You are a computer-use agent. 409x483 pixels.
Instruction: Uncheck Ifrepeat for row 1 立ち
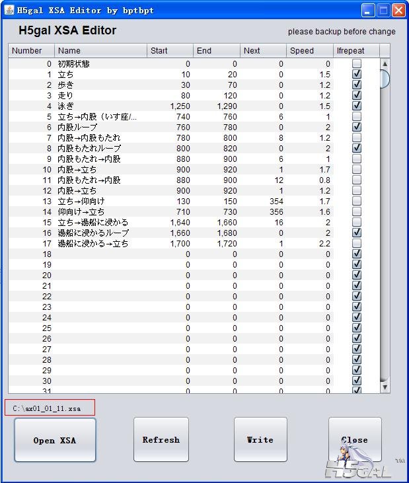(357, 75)
